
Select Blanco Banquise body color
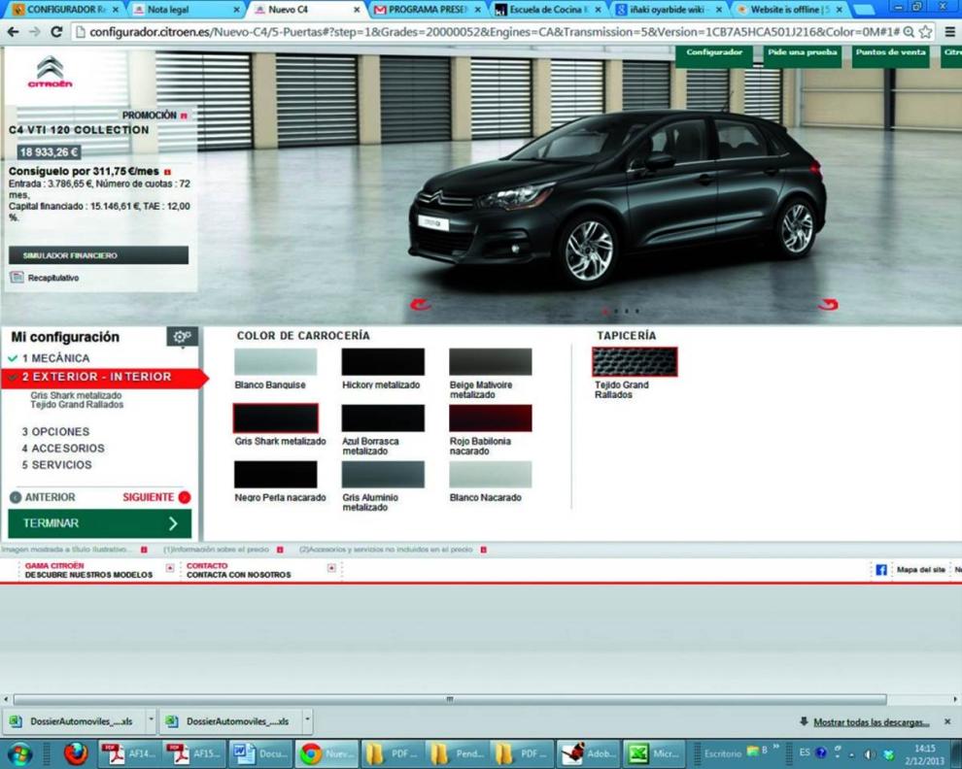[x=275, y=362]
